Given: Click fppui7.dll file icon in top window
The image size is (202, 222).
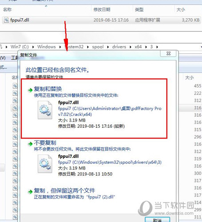Looking at the screenshot, I should [x=6, y=20].
